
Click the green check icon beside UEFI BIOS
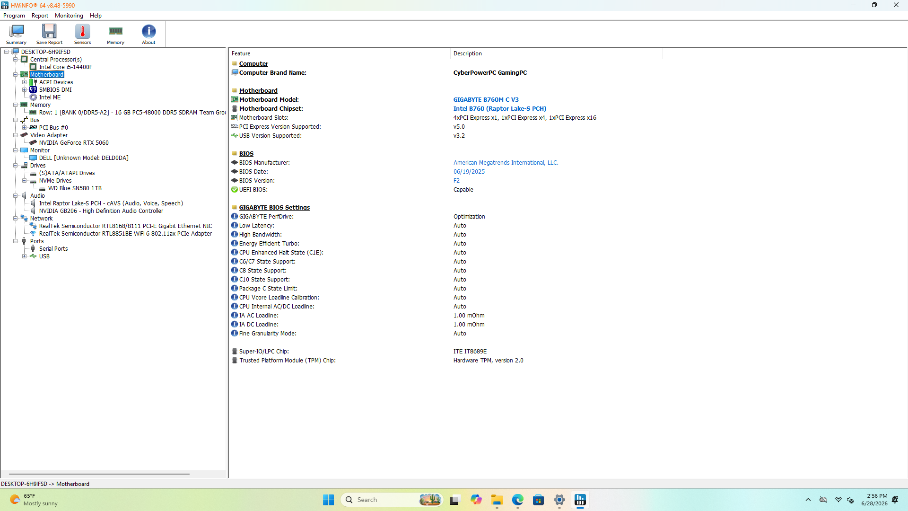point(235,190)
